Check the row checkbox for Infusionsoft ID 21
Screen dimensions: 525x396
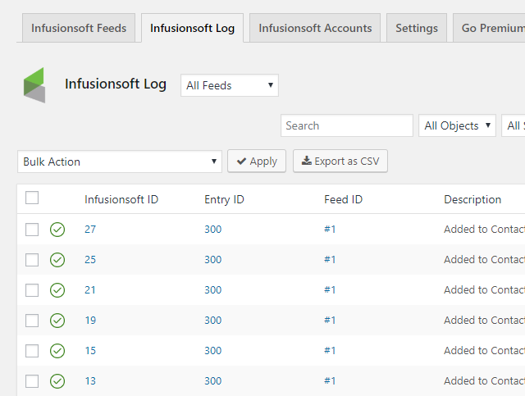[x=32, y=290]
